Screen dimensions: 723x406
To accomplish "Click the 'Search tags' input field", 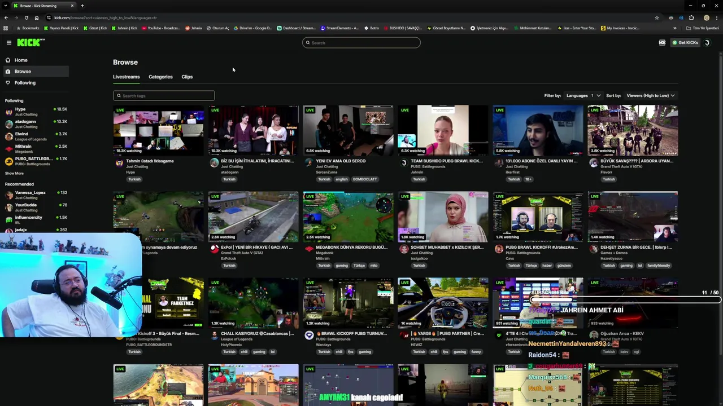I will [x=164, y=96].
